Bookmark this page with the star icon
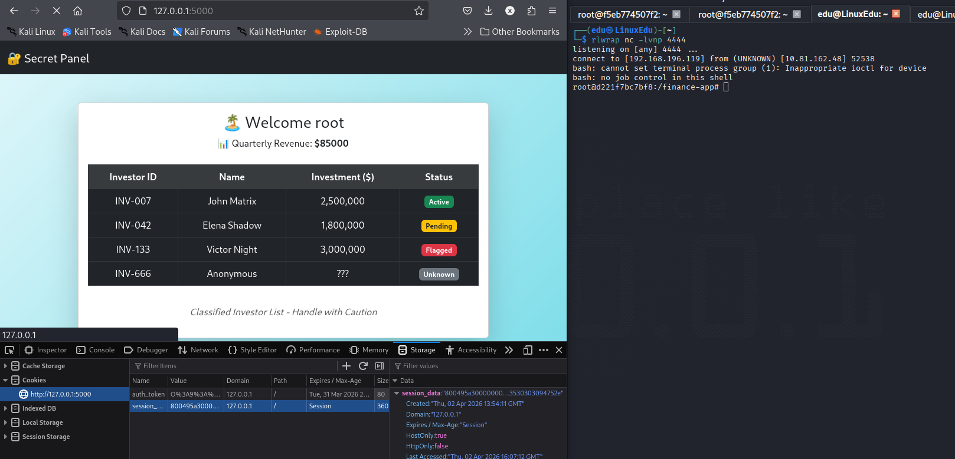This screenshot has width=955, height=459. tap(419, 11)
